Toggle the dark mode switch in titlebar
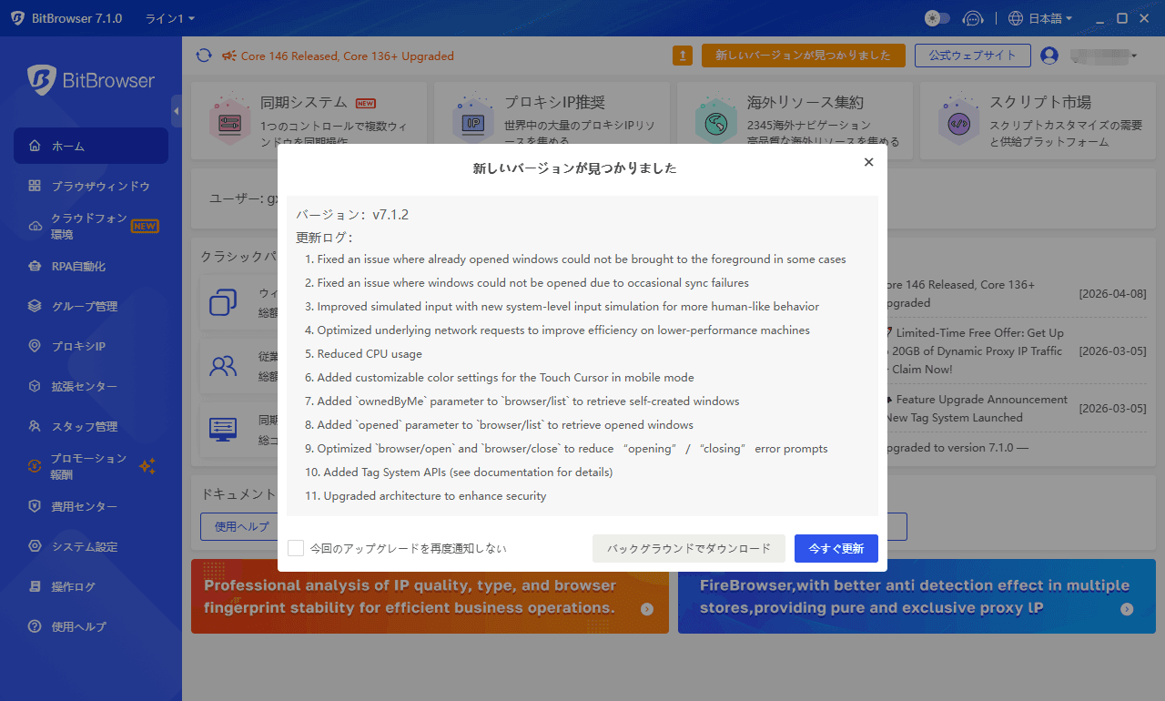The image size is (1165, 701). pyautogui.click(x=937, y=18)
